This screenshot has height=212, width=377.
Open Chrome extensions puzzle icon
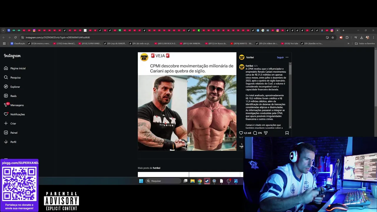[347, 37]
